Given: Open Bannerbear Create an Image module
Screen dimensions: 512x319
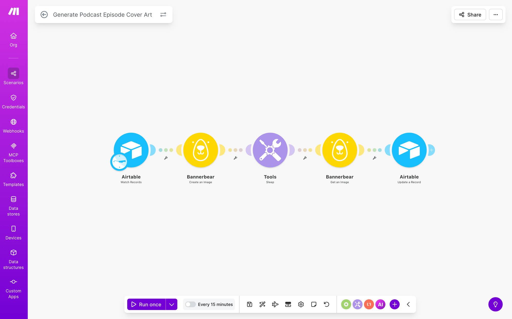Looking at the screenshot, I should point(200,150).
